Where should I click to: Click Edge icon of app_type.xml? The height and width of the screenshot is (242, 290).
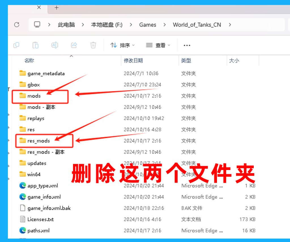click(x=23, y=186)
